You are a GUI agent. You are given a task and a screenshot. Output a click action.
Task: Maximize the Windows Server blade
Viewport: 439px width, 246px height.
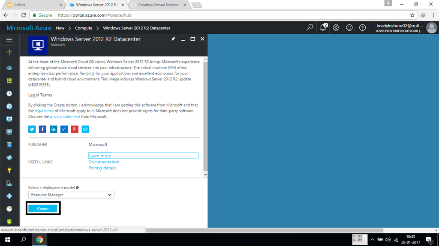[192, 39]
